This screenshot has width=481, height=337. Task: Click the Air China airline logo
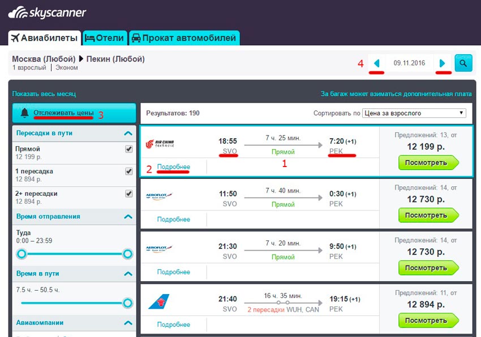point(160,145)
